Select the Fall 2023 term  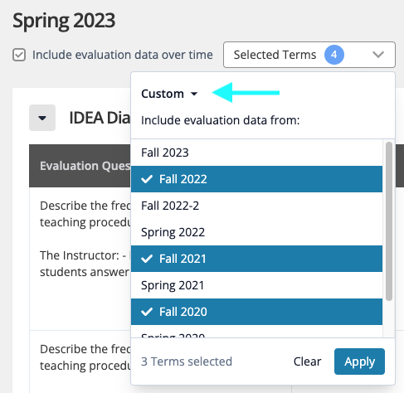tap(256, 153)
